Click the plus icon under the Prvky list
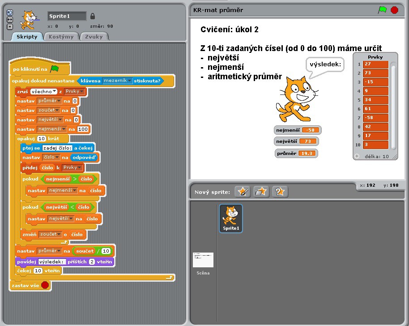 (x=357, y=156)
